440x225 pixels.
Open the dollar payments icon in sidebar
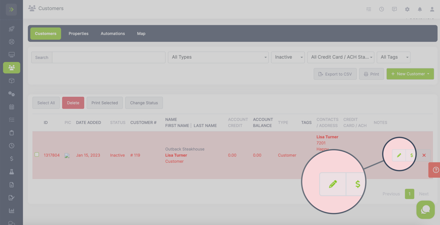tap(11, 158)
